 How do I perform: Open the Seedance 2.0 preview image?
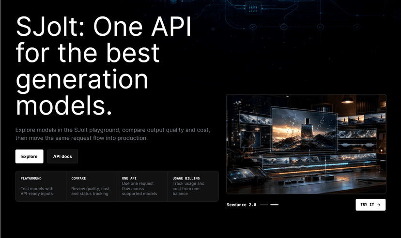306,144
